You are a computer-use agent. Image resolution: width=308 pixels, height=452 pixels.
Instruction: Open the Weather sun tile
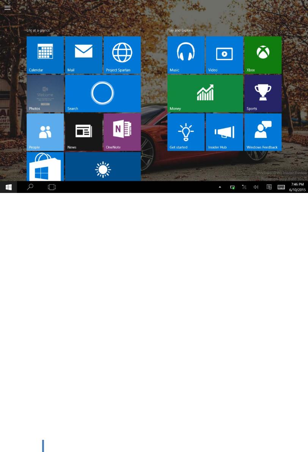click(x=103, y=166)
